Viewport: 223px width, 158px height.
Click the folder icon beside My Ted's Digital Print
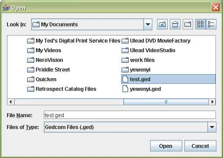pyautogui.click(x=31, y=41)
